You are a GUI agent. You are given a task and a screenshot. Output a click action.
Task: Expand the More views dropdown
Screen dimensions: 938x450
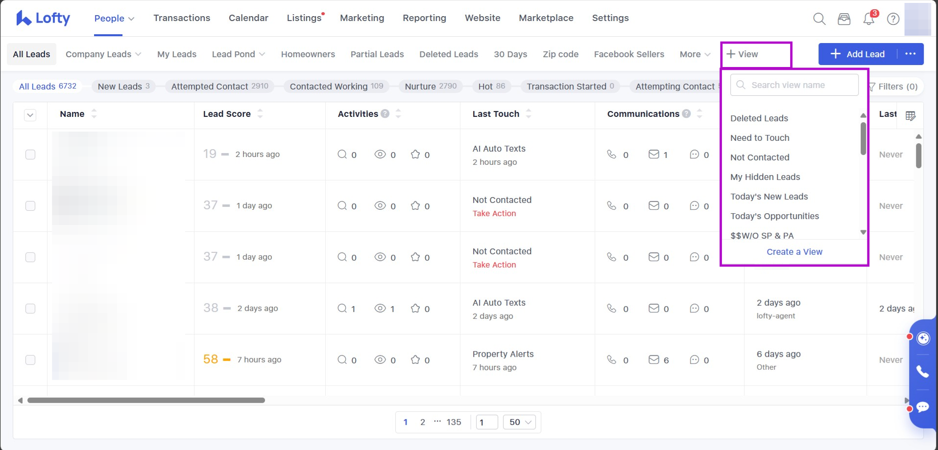695,54
